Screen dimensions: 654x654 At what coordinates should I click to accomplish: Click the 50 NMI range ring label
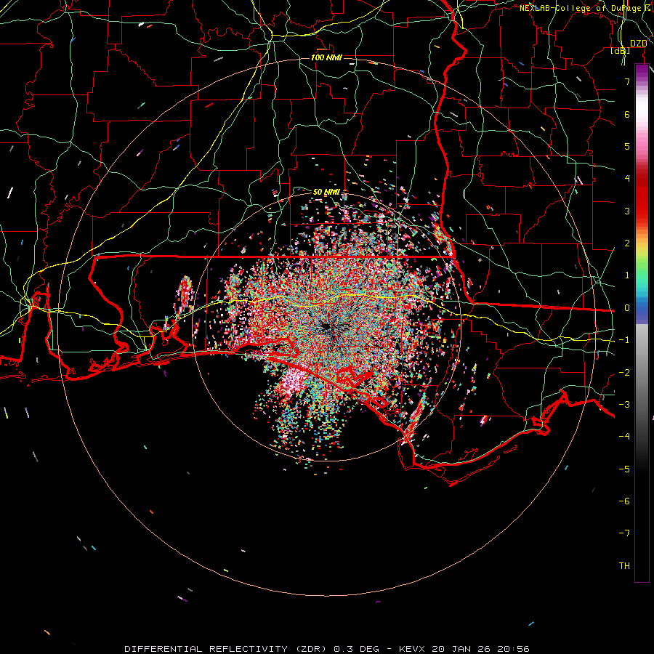click(x=326, y=193)
